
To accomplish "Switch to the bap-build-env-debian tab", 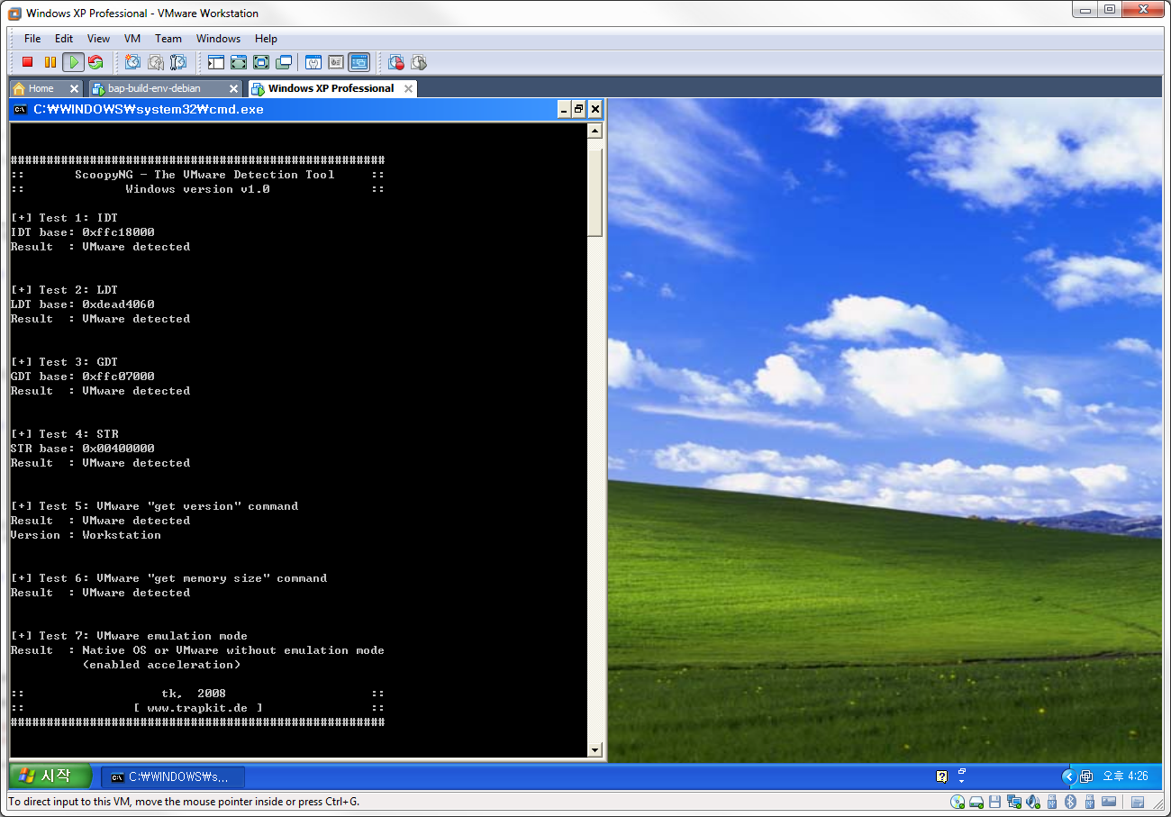I will (x=154, y=88).
